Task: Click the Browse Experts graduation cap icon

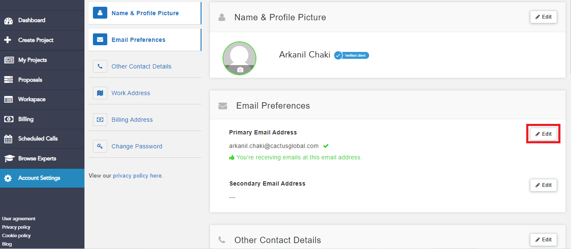Action: click(x=9, y=159)
